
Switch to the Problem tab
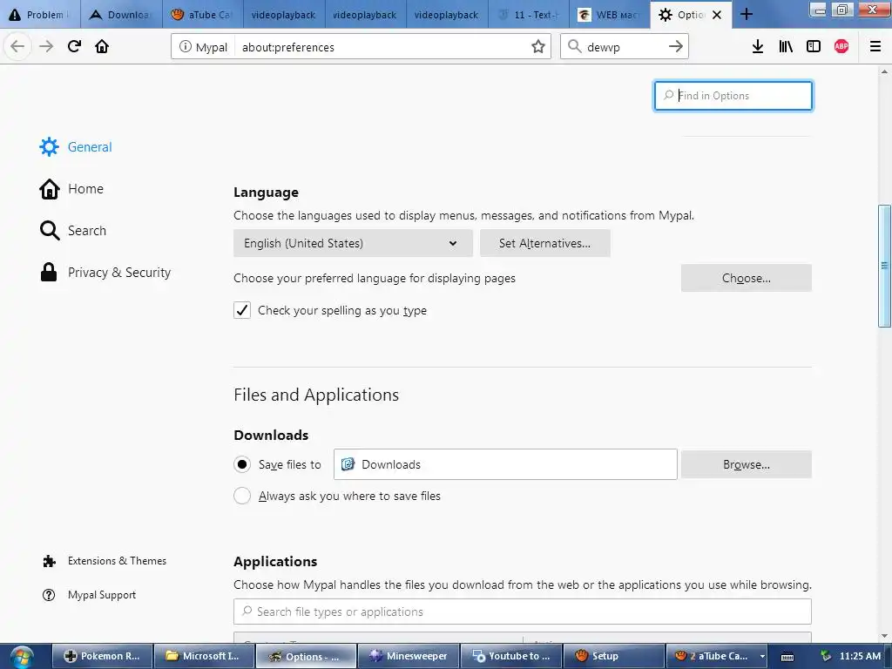click(x=40, y=15)
